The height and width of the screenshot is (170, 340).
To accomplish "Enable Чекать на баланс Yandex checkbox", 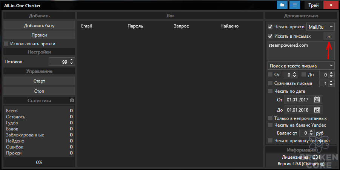I will tap(270, 125).
